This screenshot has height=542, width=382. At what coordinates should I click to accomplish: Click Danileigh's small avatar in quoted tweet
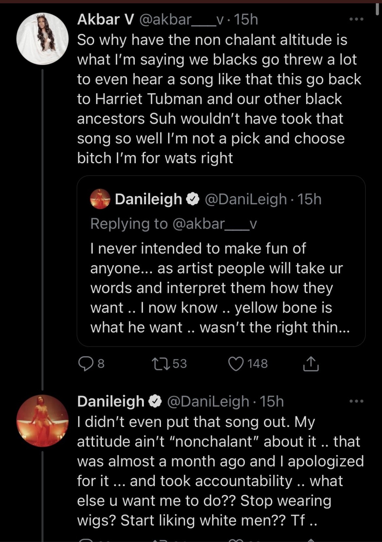click(x=100, y=199)
